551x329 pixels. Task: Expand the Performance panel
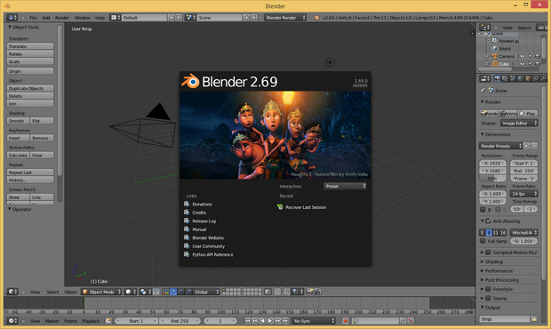499,270
